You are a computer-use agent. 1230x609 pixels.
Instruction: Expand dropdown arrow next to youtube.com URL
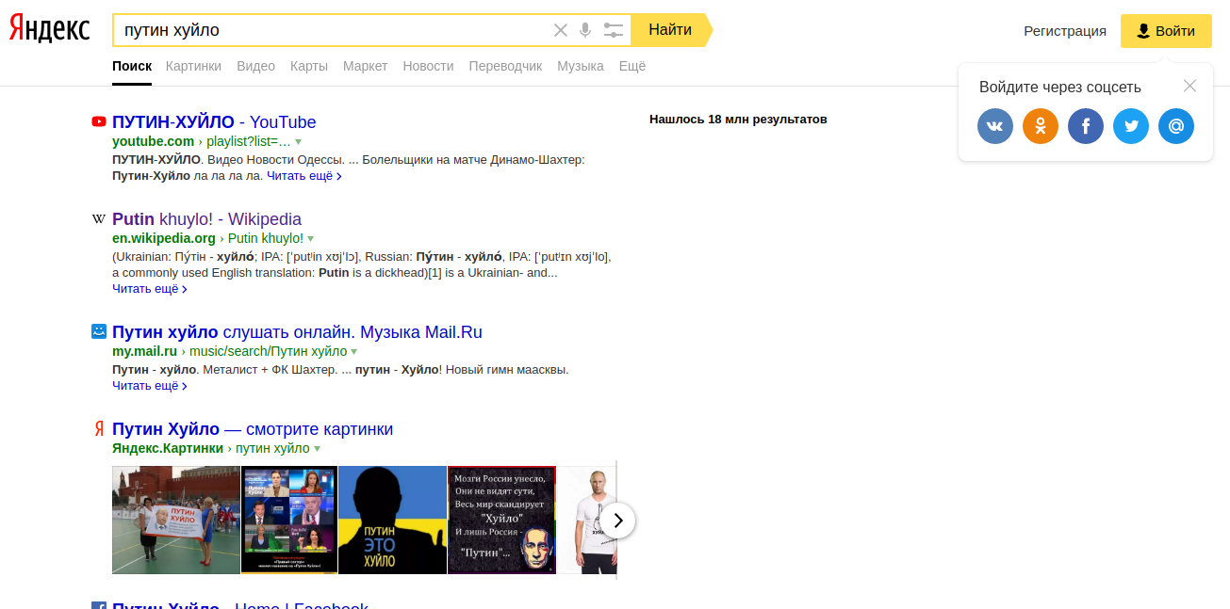click(x=298, y=141)
